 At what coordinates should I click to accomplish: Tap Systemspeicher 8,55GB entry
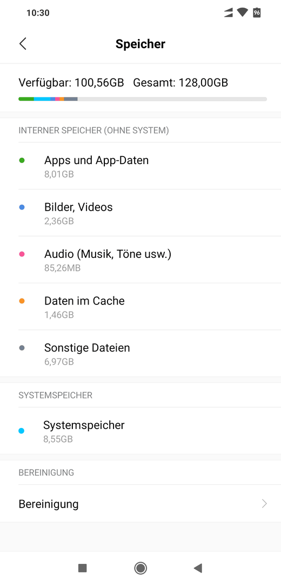(140, 431)
